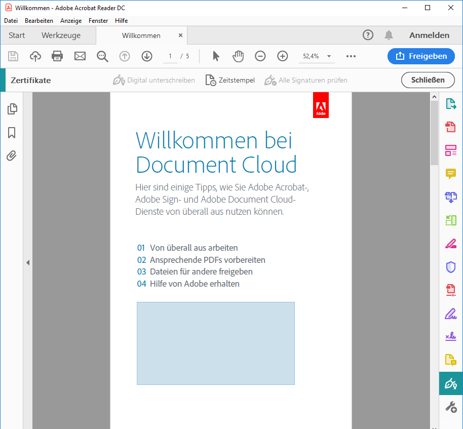Click the upload to cloud icon
Screen dimensions: 463x429
point(35,56)
